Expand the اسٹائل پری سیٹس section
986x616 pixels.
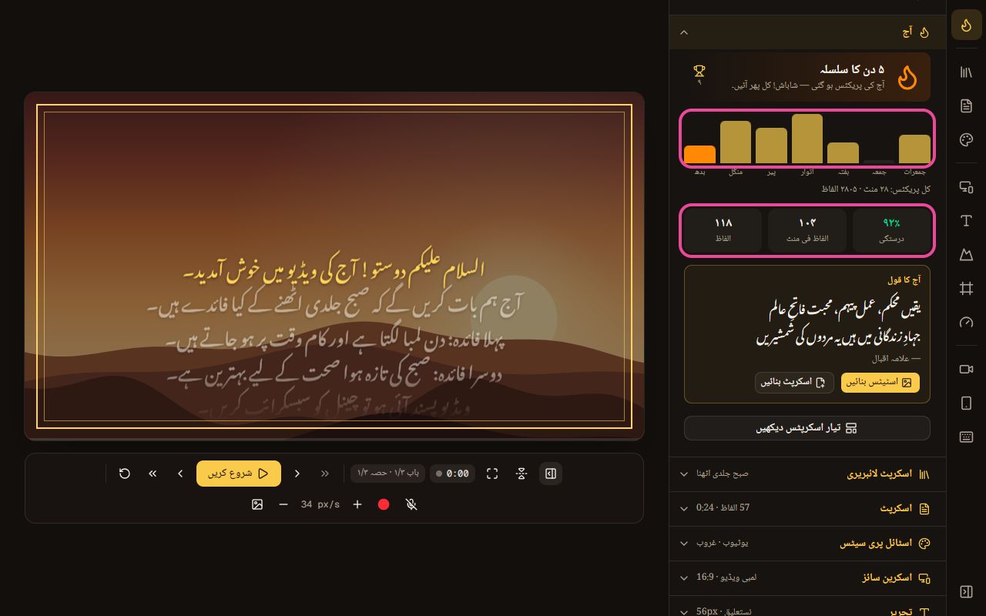(807, 543)
